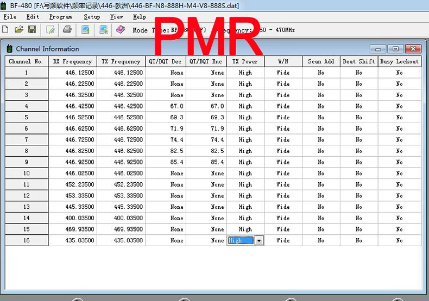The image size is (429, 301).
Task: Save data with the floppy disk icon
Action: click(x=32, y=29)
